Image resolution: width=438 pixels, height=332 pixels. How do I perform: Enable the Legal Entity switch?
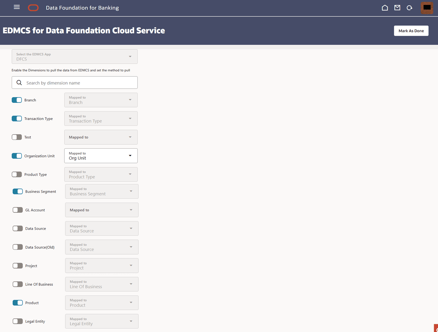[18, 321]
